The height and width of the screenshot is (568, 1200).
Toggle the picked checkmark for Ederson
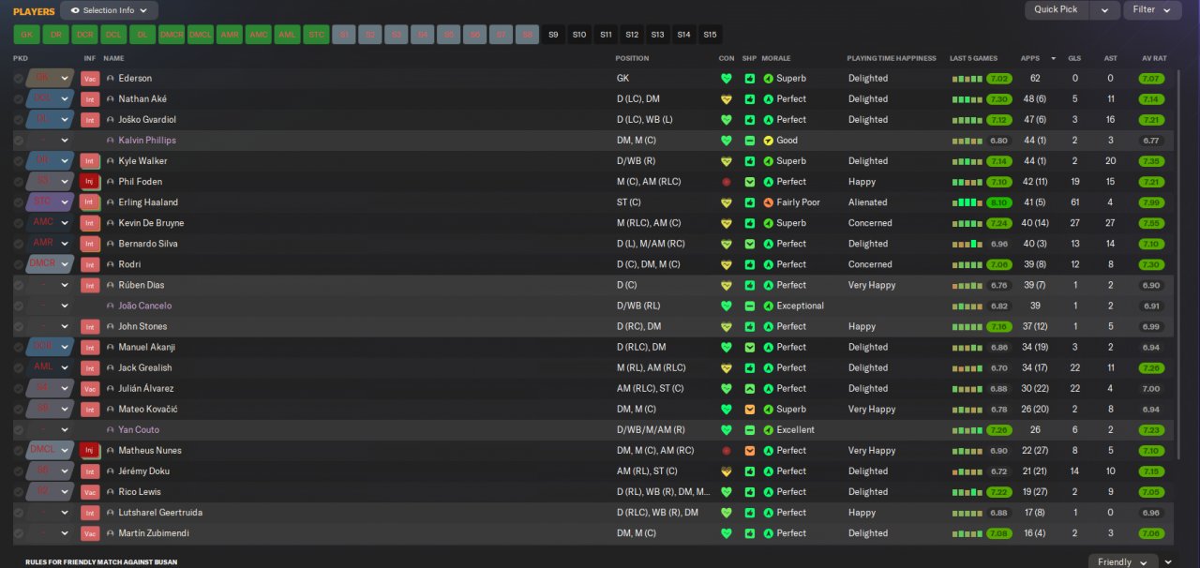pos(19,79)
